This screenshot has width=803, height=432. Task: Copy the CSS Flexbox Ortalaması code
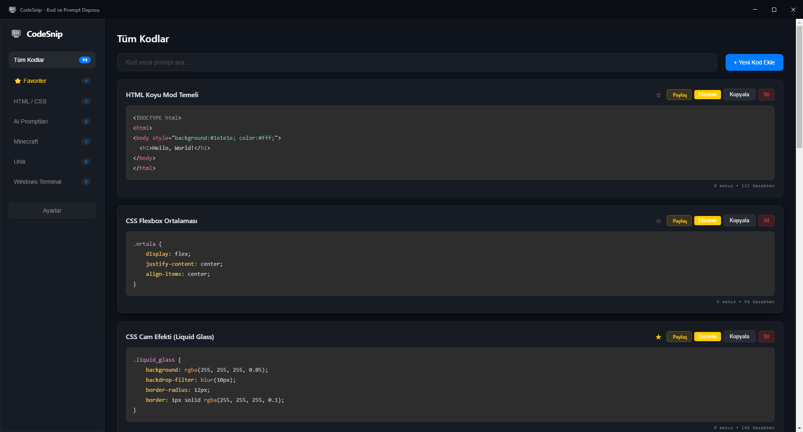point(739,221)
